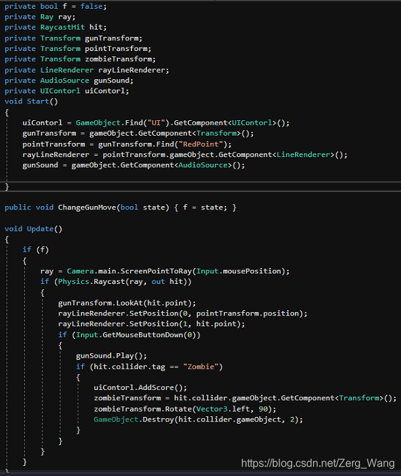
Task: Click the "RedPoint" string literal
Action: tap(200, 144)
